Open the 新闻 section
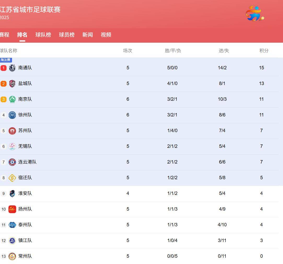This screenshot has width=283, height=264. pos(88,35)
